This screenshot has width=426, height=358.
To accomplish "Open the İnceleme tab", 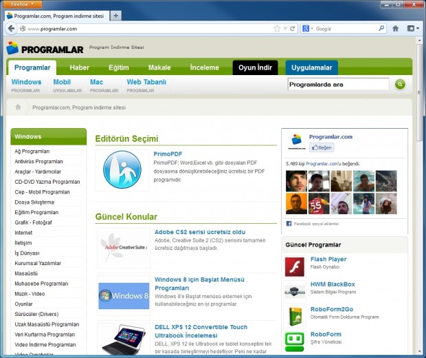I will [204, 67].
